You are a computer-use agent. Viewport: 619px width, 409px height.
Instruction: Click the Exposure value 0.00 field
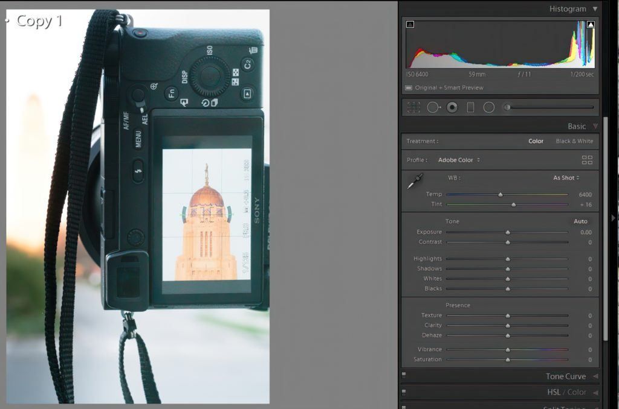coord(586,232)
